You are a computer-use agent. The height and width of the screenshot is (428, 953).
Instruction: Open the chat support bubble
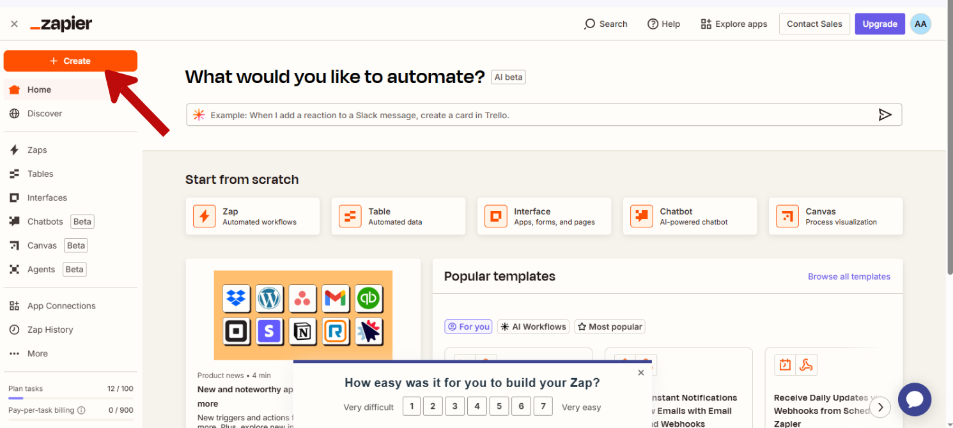[x=915, y=399]
